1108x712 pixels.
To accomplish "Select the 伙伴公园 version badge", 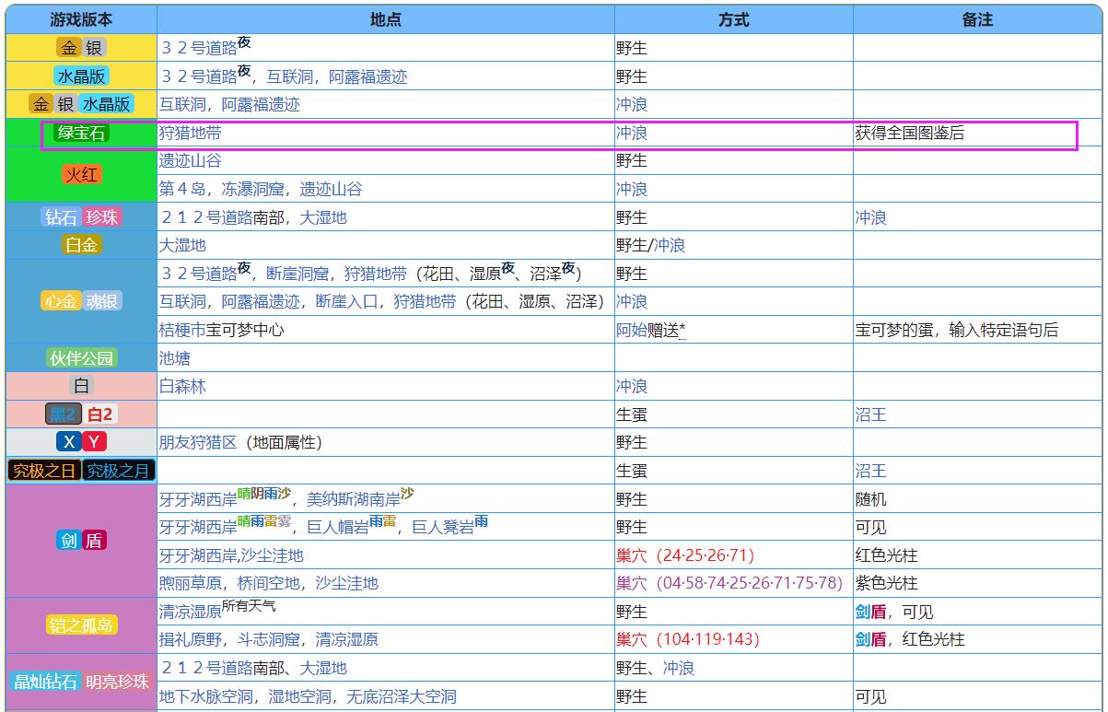I will (81, 357).
